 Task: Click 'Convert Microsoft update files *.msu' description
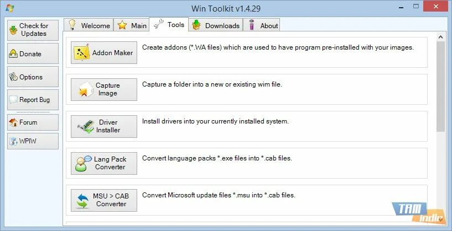click(x=219, y=195)
